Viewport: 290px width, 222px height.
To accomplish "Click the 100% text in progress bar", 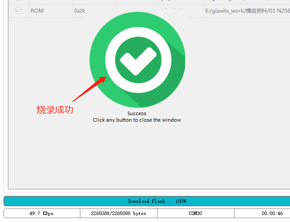I will [181, 201].
